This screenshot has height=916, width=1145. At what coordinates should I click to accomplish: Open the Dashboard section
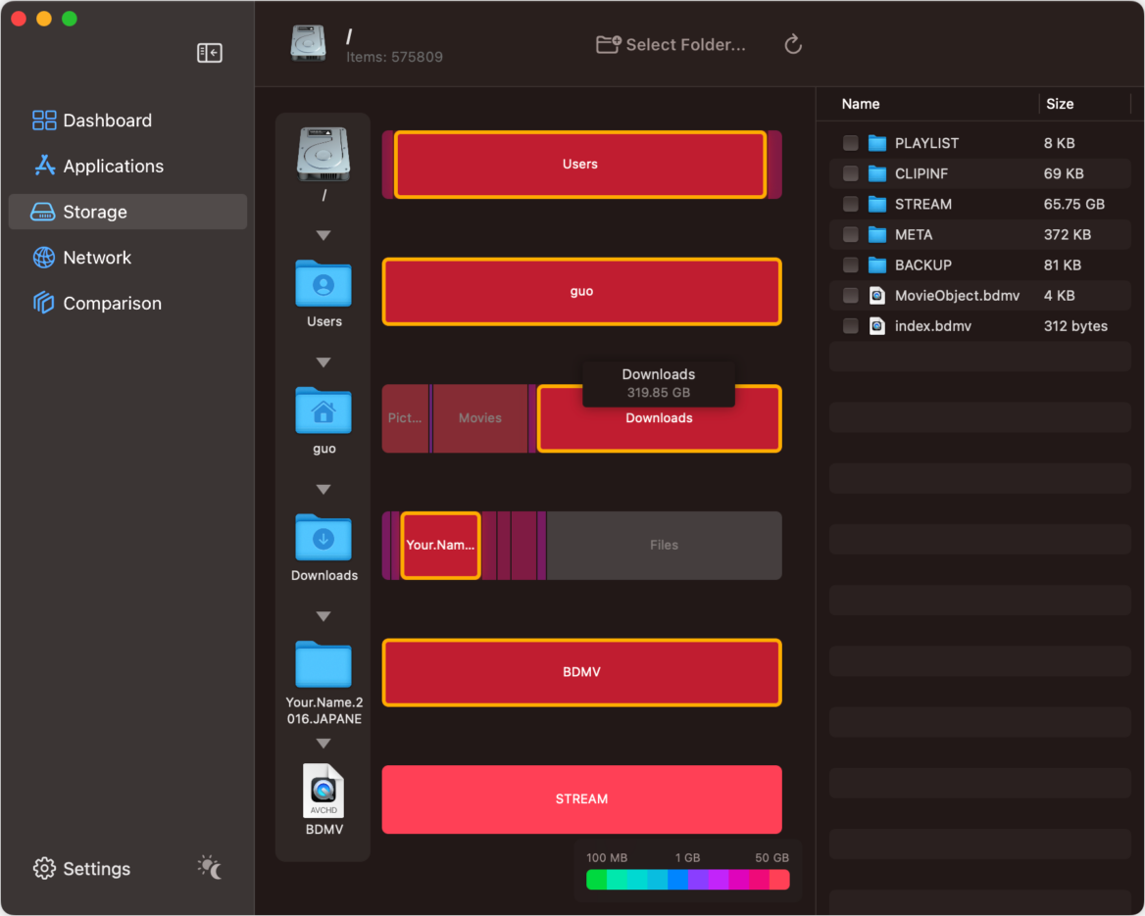pyautogui.click(x=127, y=121)
